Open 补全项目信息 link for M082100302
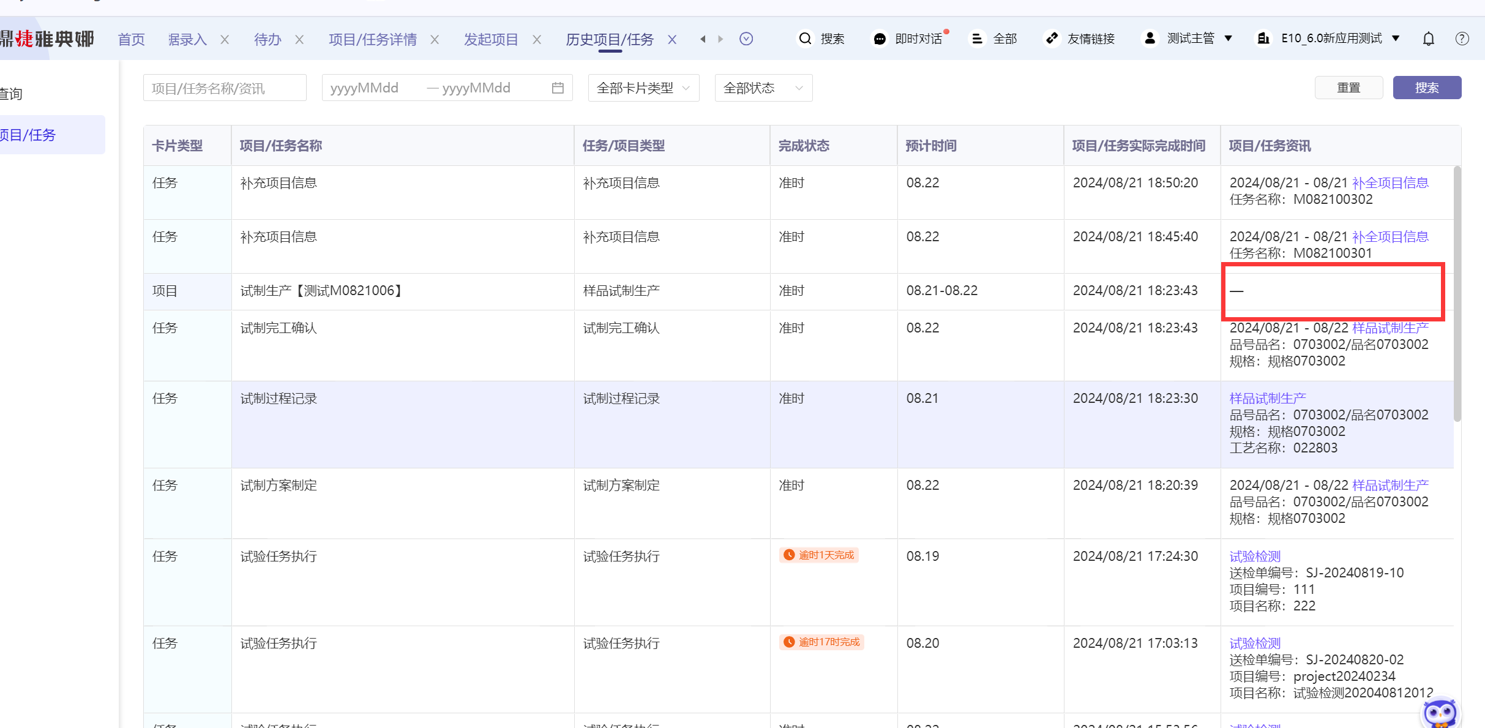This screenshot has width=1485, height=728. (x=1390, y=183)
